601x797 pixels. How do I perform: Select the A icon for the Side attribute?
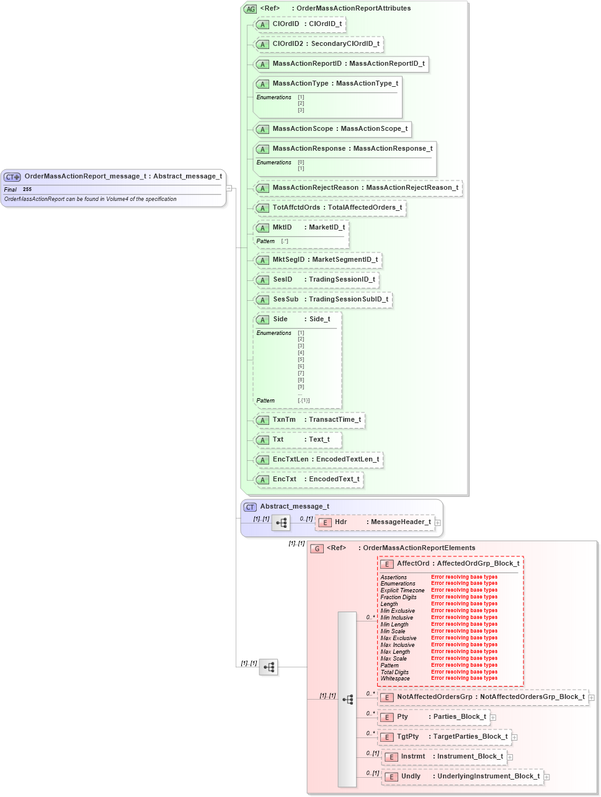pyautogui.click(x=263, y=319)
